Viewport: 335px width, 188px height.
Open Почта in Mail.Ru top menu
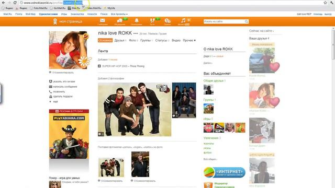19,14
